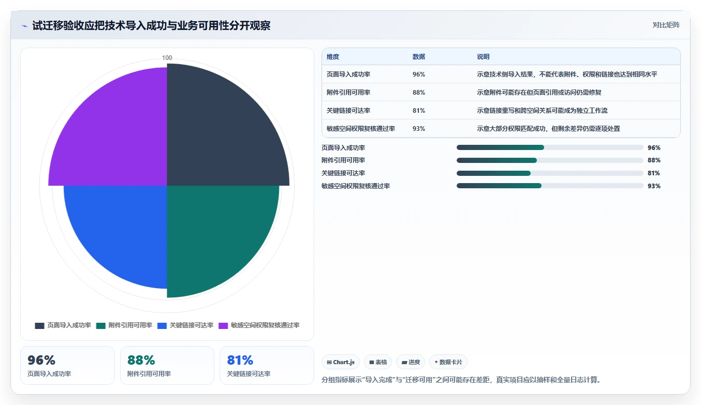This screenshot has width=701, height=405.
Task: Click the 表格 chip icon
Action: [372, 362]
